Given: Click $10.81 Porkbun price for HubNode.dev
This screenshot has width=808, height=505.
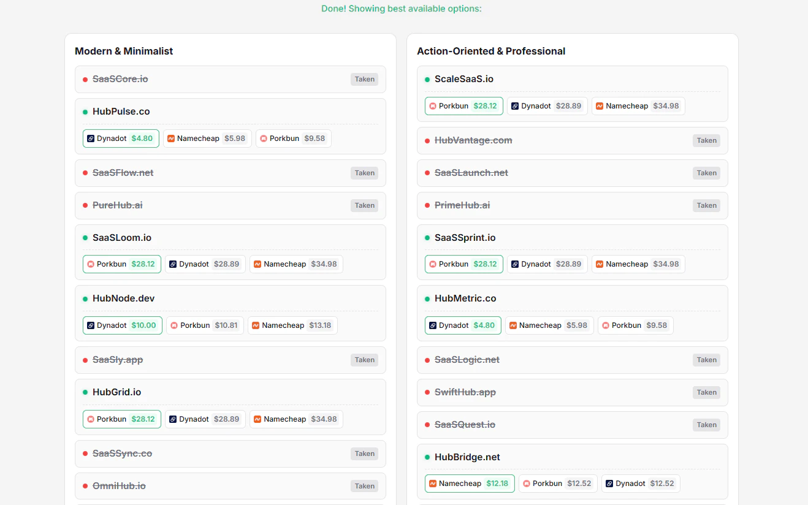Looking at the screenshot, I should pyautogui.click(x=226, y=325).
